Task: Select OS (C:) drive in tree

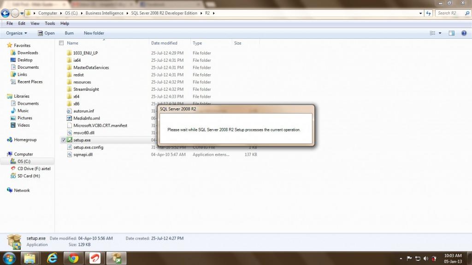Action: click(x=24, y=161)
